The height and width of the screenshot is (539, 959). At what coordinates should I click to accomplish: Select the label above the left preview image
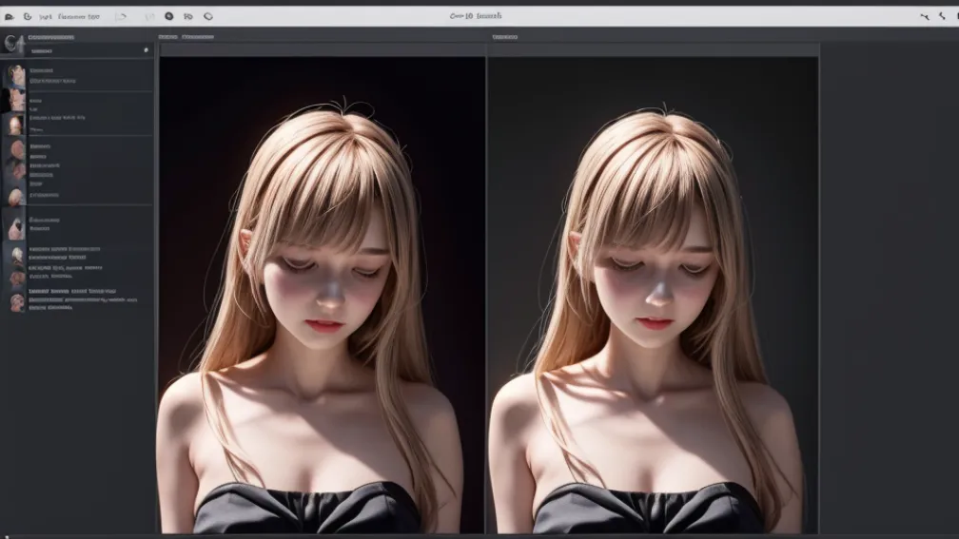[x=186, y=37]
